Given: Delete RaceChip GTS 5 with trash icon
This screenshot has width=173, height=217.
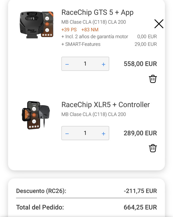Looking at the screenshot, I should [153, 79].
